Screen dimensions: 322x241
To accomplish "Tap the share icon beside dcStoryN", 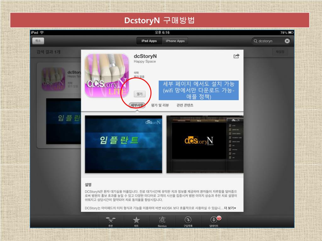I will point(236,56).
